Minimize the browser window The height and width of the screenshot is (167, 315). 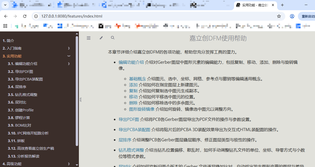click(x=306, y=5)
